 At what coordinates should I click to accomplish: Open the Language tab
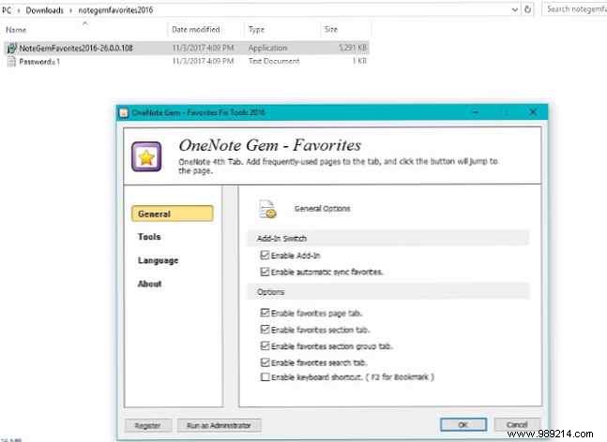(158, 260)
